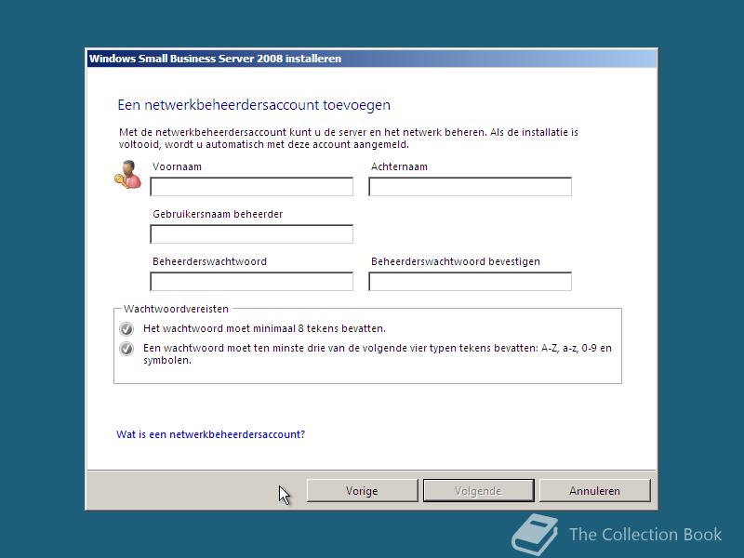Viewport: 744px width, 558px height.
Task: Click the Volgende button
Action: 478,491
